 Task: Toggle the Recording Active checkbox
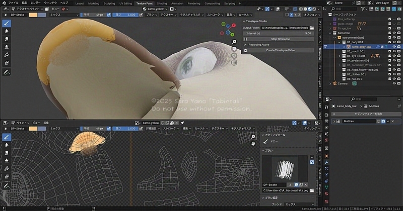245,44
